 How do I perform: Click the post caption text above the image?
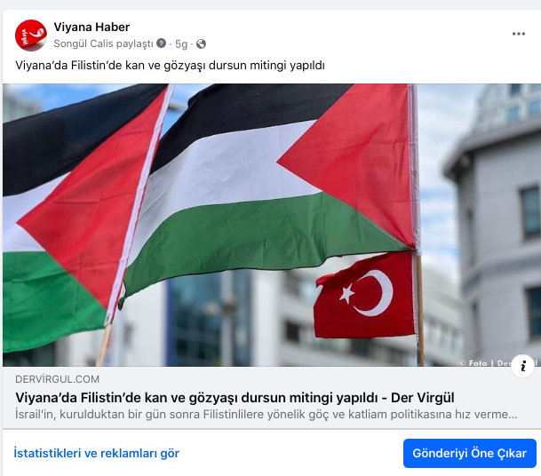(x=170, y=66)
